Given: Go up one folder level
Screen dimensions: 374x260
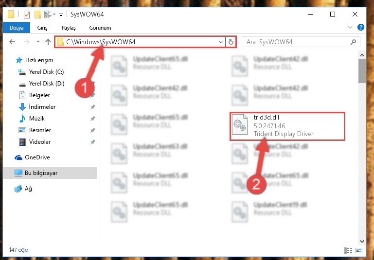Looking at the screenshot, I should coord(48,42).
